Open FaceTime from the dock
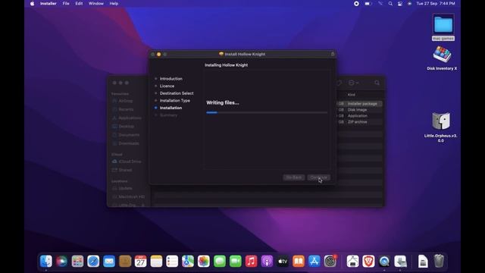The image size is (485, 273). (236, 261)
